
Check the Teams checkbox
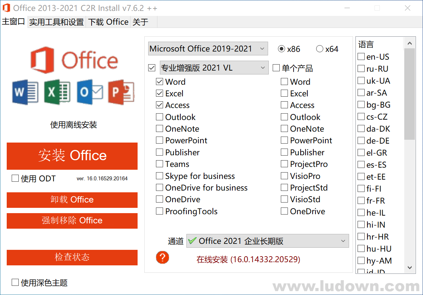(x=160, y=164)
